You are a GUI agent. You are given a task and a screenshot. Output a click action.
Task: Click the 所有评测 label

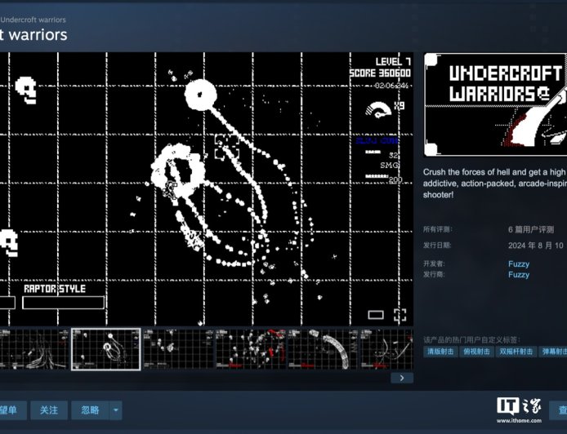tap(438, 229)
